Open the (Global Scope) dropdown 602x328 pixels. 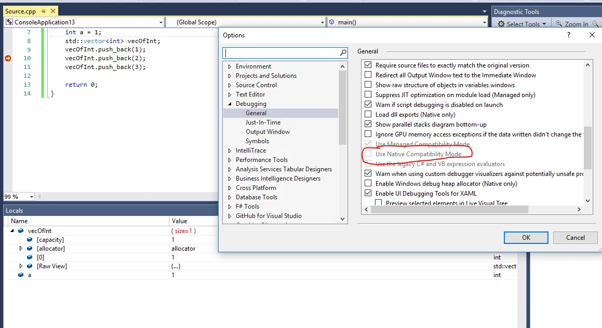(322, 23)
